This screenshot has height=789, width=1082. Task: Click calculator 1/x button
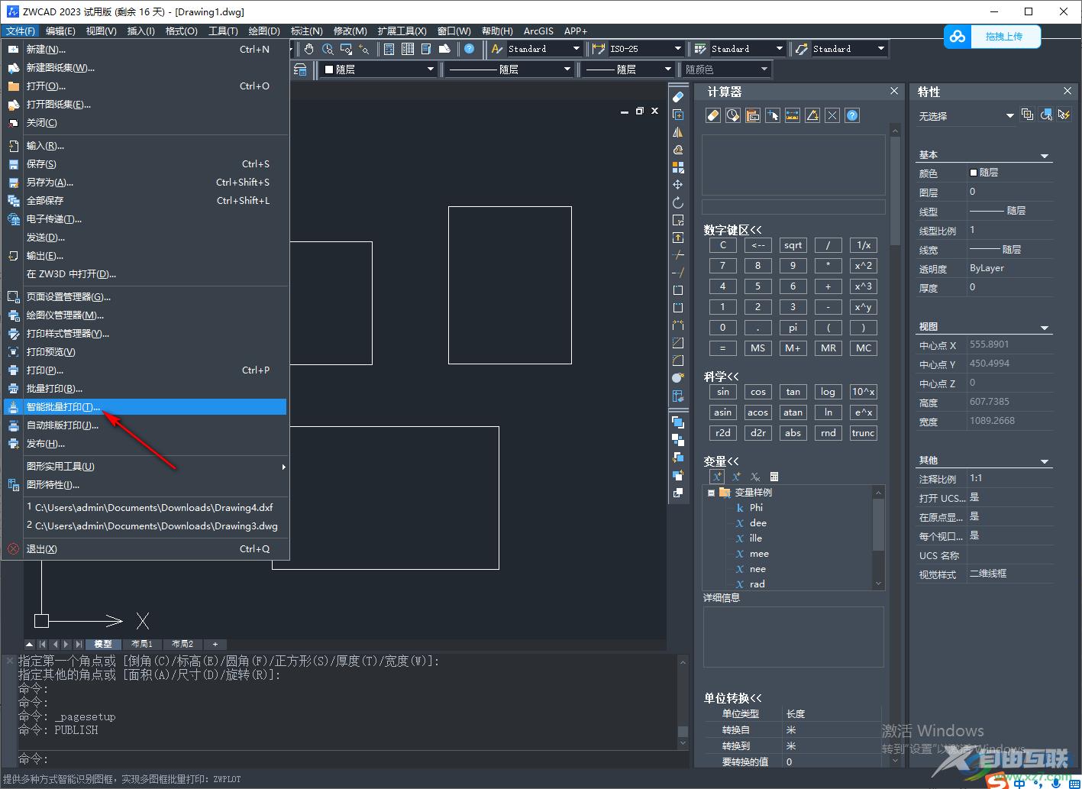click(x=863, y=245)
